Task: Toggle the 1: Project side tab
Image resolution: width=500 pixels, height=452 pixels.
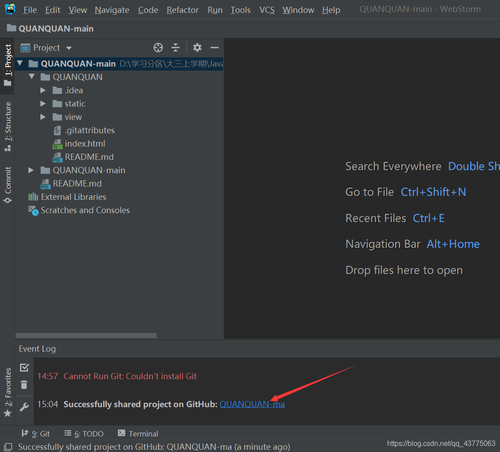Action: tap(8, 65)
